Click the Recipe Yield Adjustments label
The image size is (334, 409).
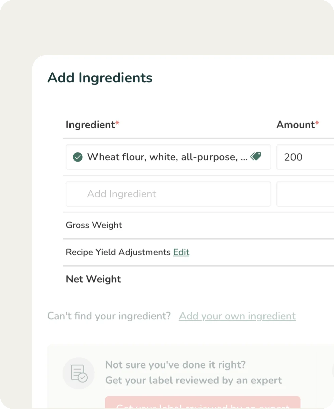click(118, 252)
